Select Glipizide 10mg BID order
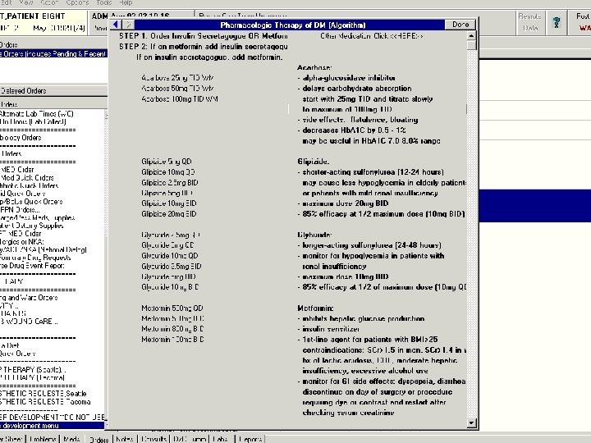591x443 pixels. coord(169,203)
